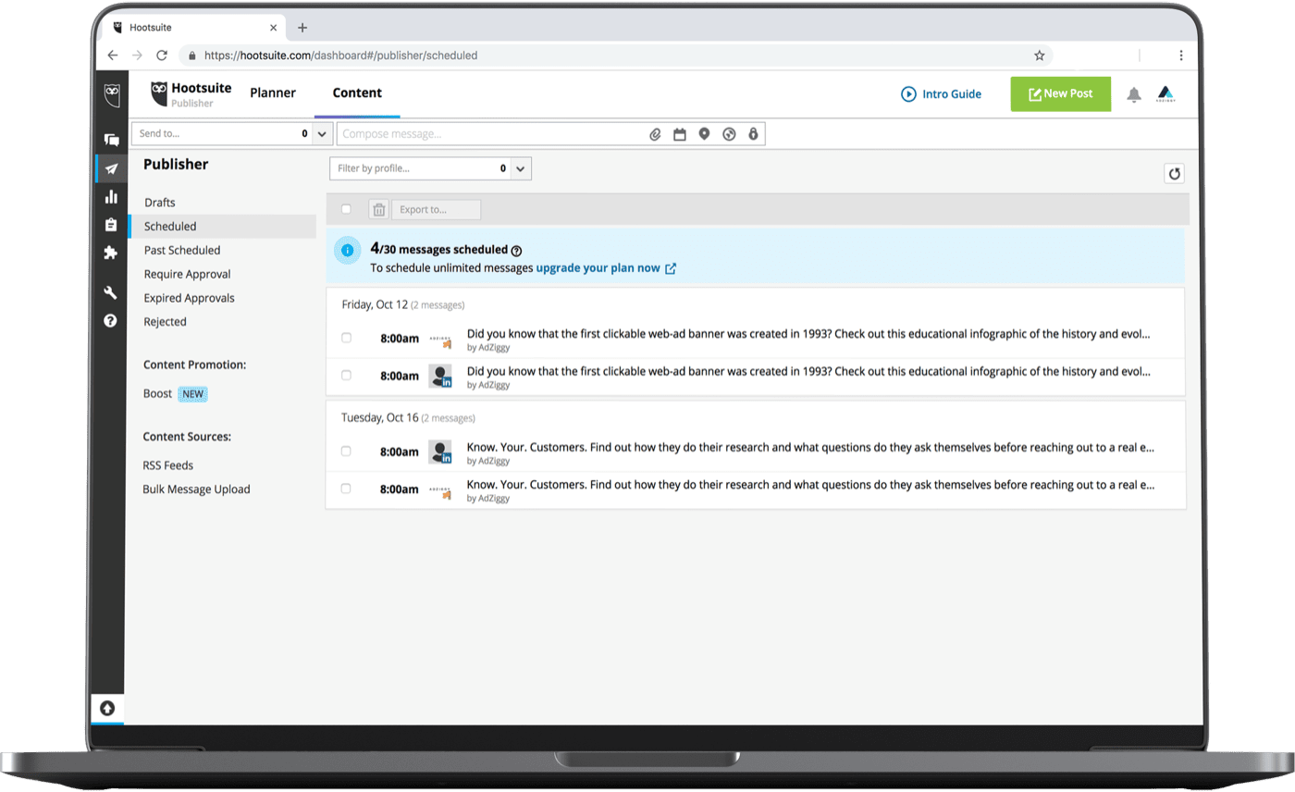Click the Hootsuite Publisher header logo
The image size is (1295, 792).
[191, 94]
